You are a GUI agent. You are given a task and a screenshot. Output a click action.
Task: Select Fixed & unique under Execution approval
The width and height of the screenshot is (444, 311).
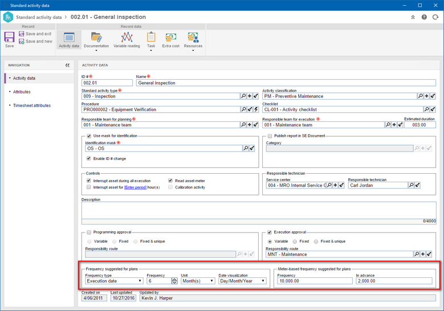point(316,242)
